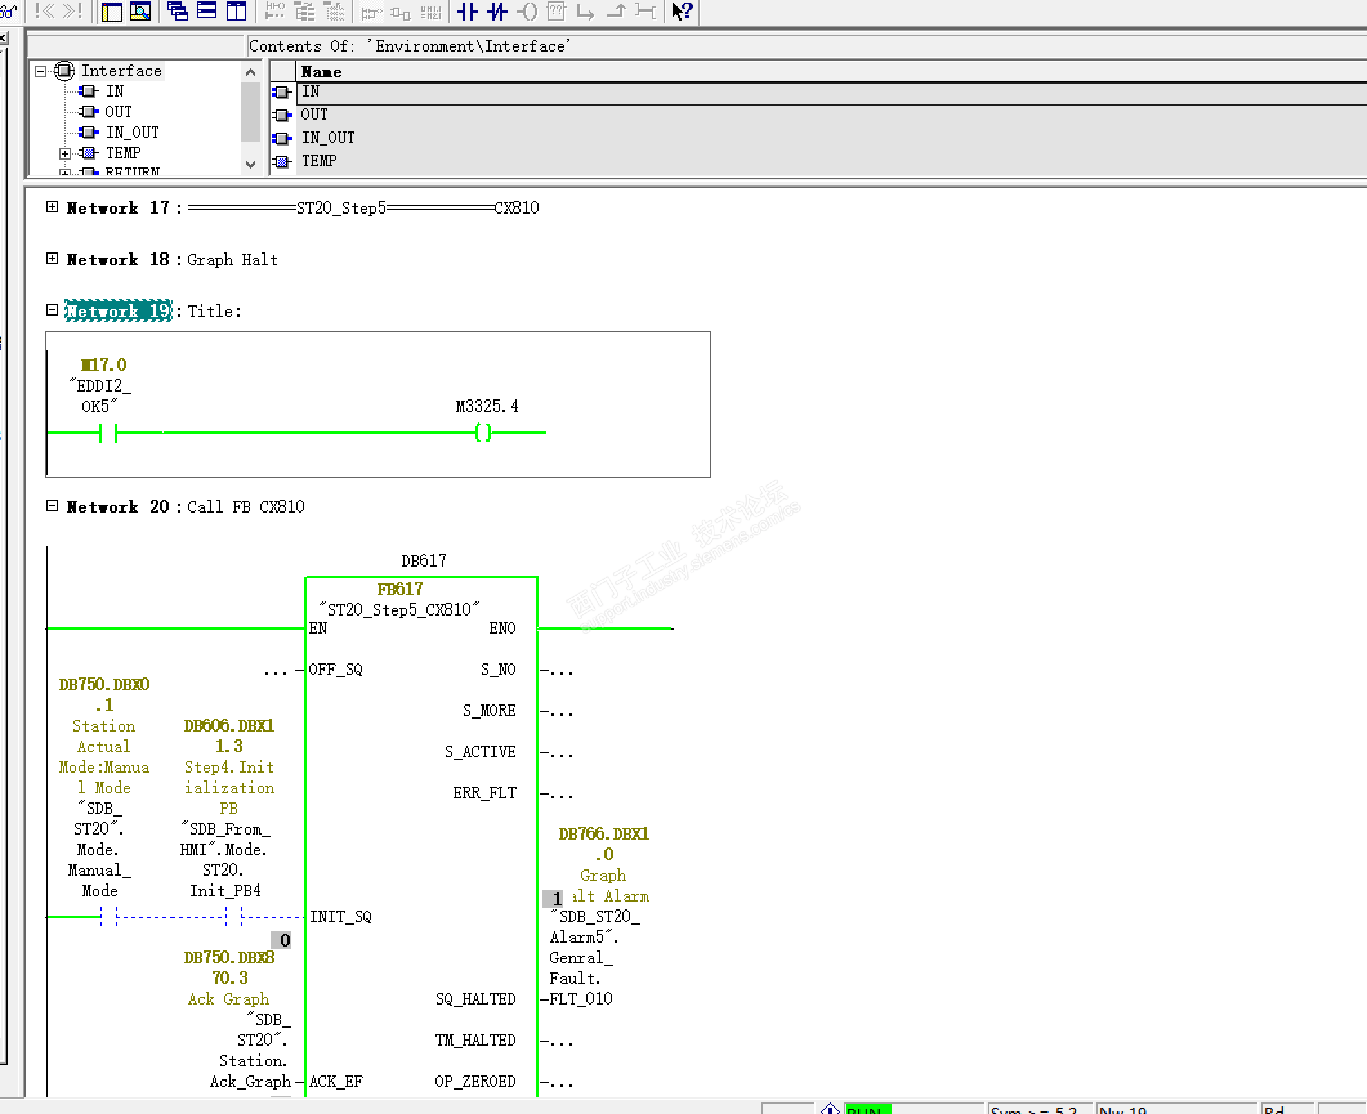Toggle the Overviews panel icon
This screenshot has width=1367, height=1114.
coord(112,11)
